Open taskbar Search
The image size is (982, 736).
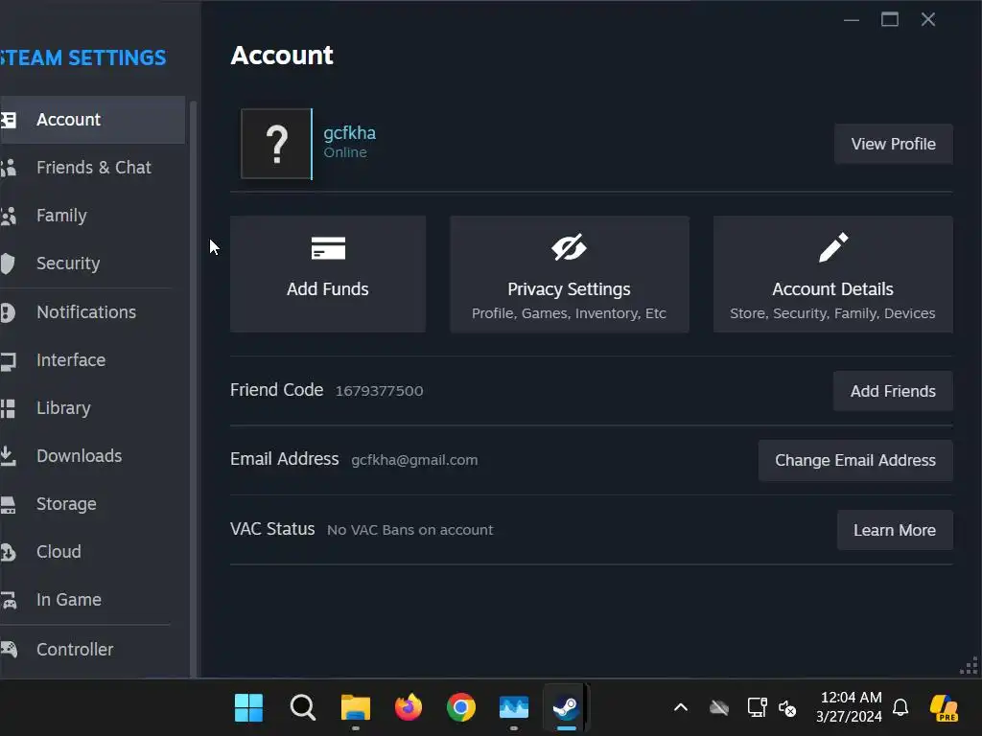[303, 708]
